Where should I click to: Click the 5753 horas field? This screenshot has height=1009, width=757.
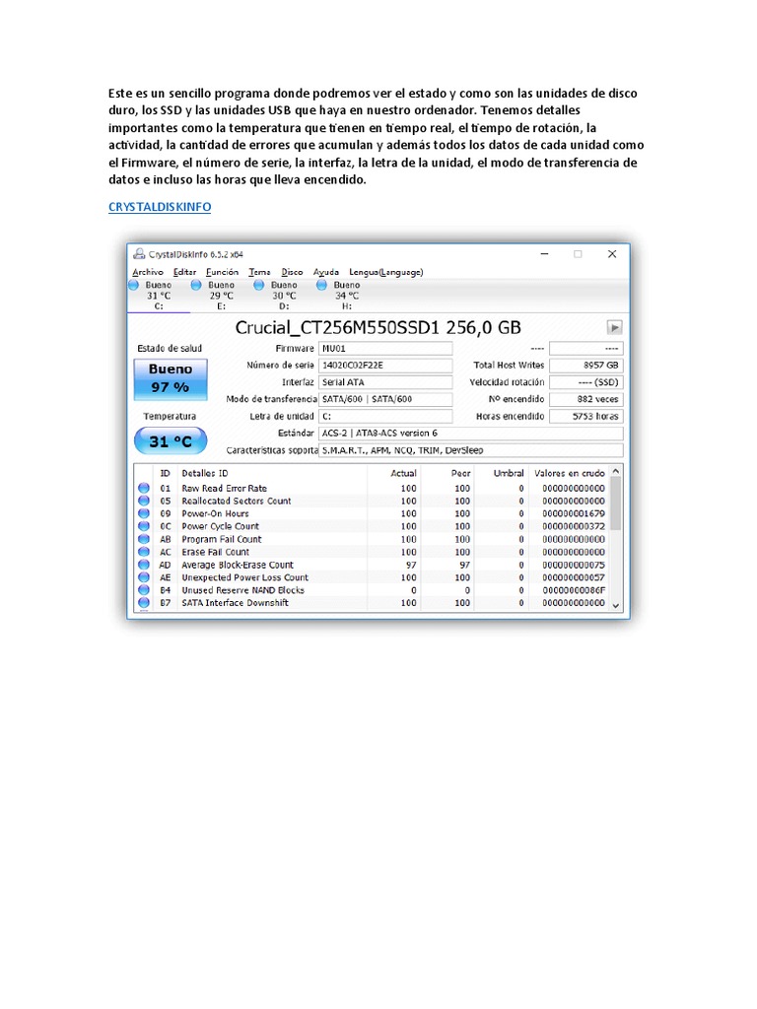coord(585,417)
